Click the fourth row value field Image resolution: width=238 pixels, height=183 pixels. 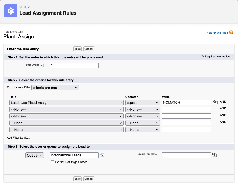(x=186, y=123)
